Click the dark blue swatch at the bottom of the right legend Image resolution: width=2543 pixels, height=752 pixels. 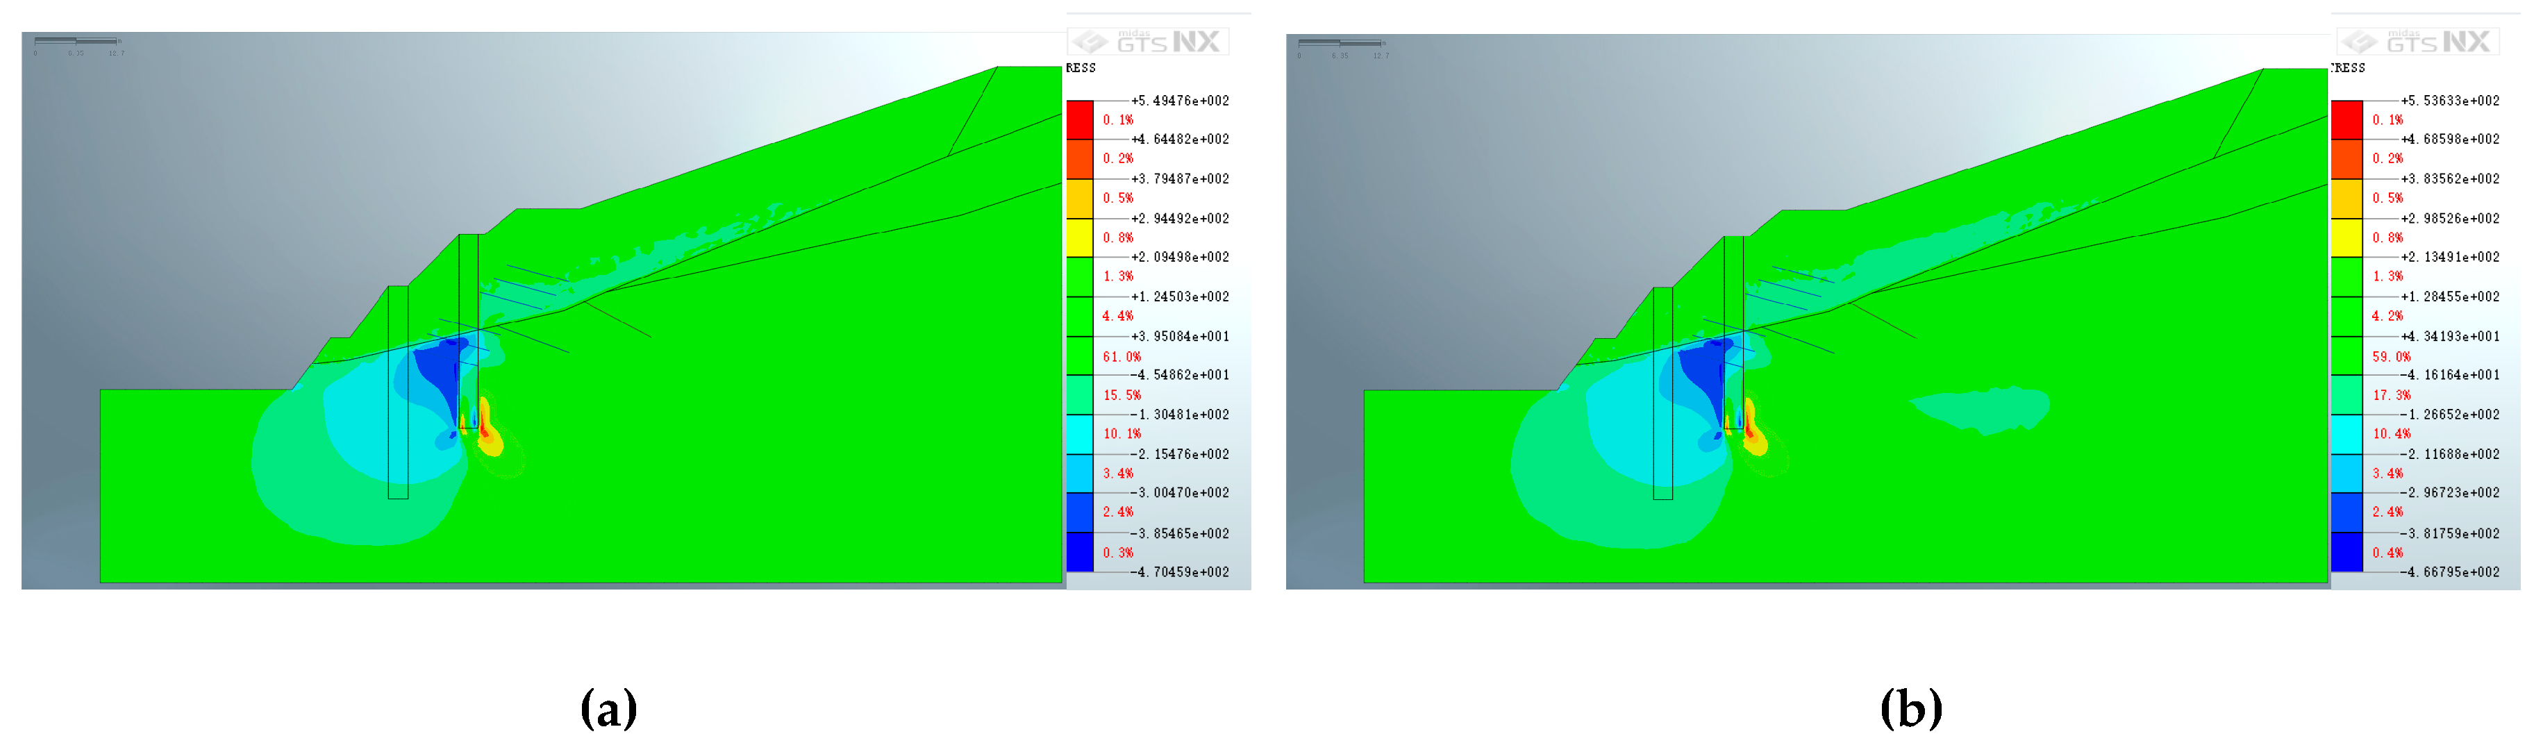[2346, 551]
